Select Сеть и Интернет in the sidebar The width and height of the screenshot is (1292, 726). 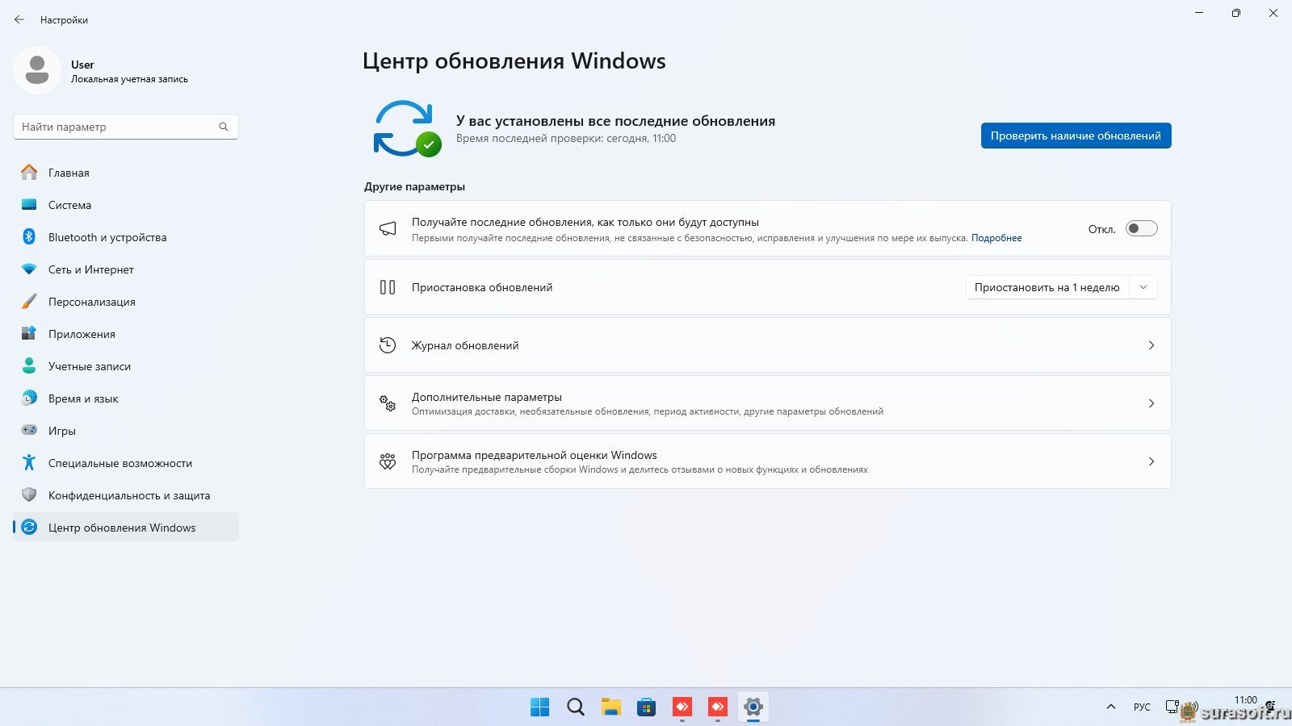pos(126,269)
